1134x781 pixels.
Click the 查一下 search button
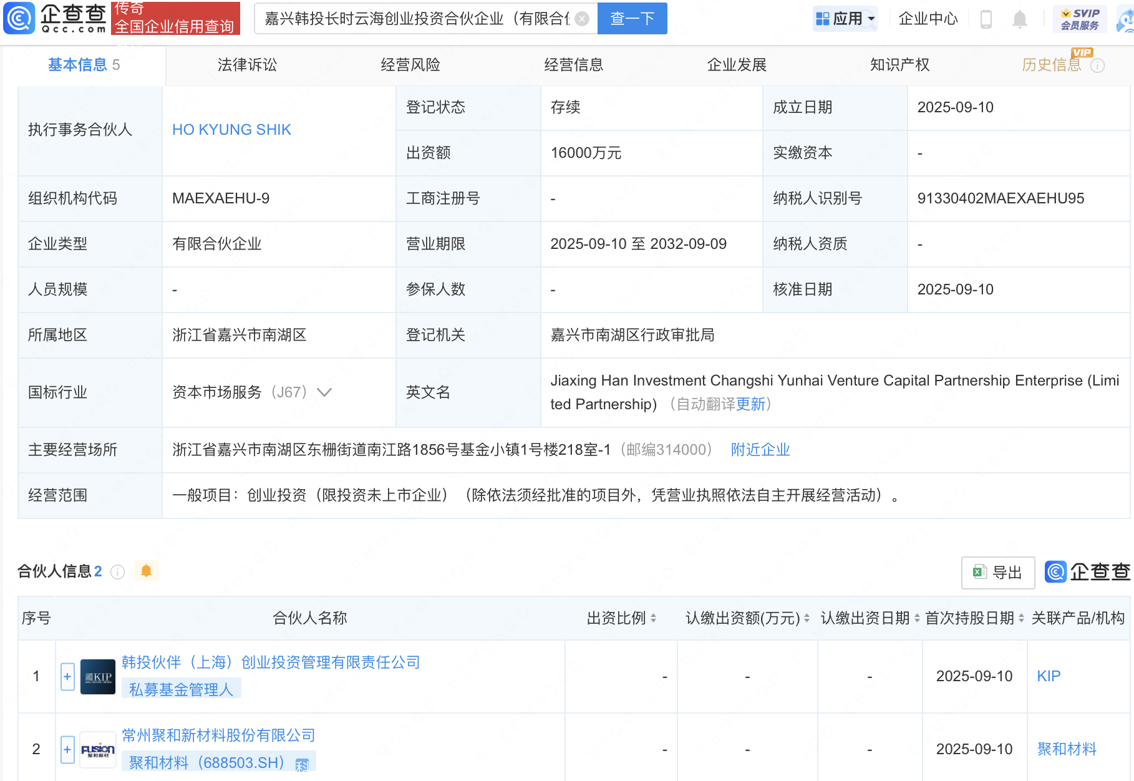632,19
